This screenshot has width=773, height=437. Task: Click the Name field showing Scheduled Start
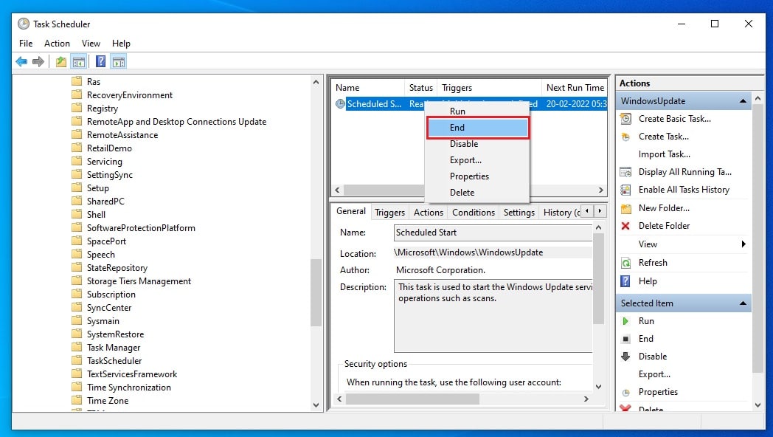493,233
